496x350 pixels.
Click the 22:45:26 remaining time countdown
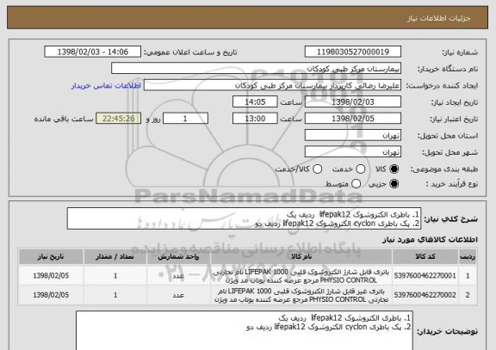coord(118,119)
